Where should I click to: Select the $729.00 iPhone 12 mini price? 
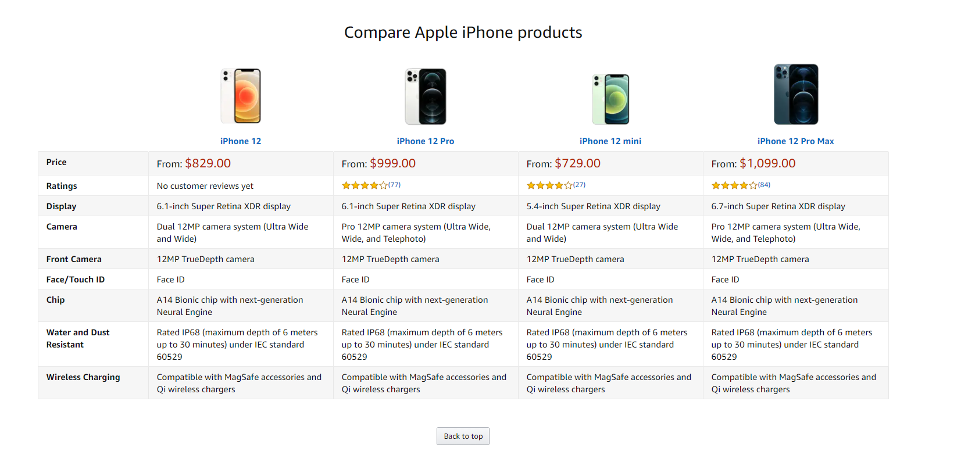point(578,163)
